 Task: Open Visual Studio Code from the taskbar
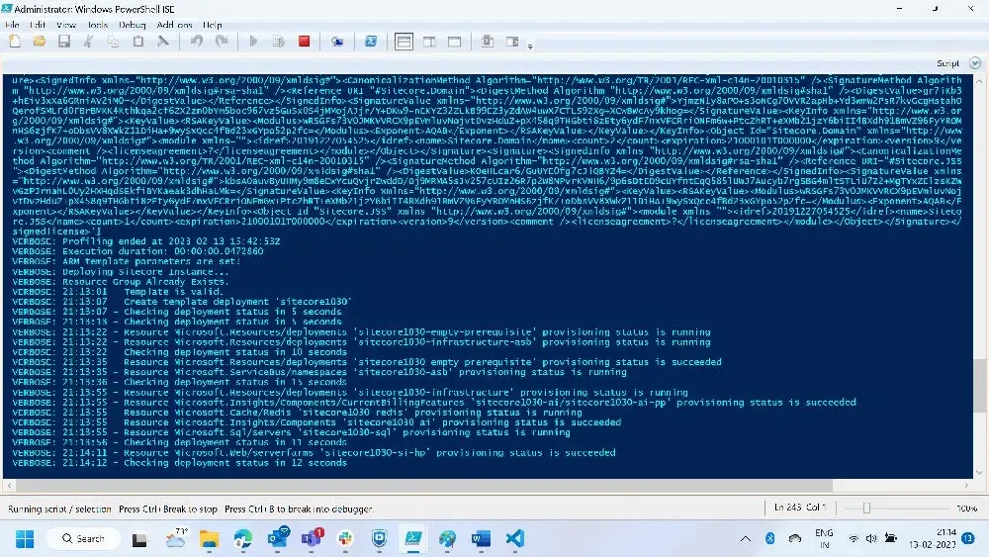click(x=514, y=539)
